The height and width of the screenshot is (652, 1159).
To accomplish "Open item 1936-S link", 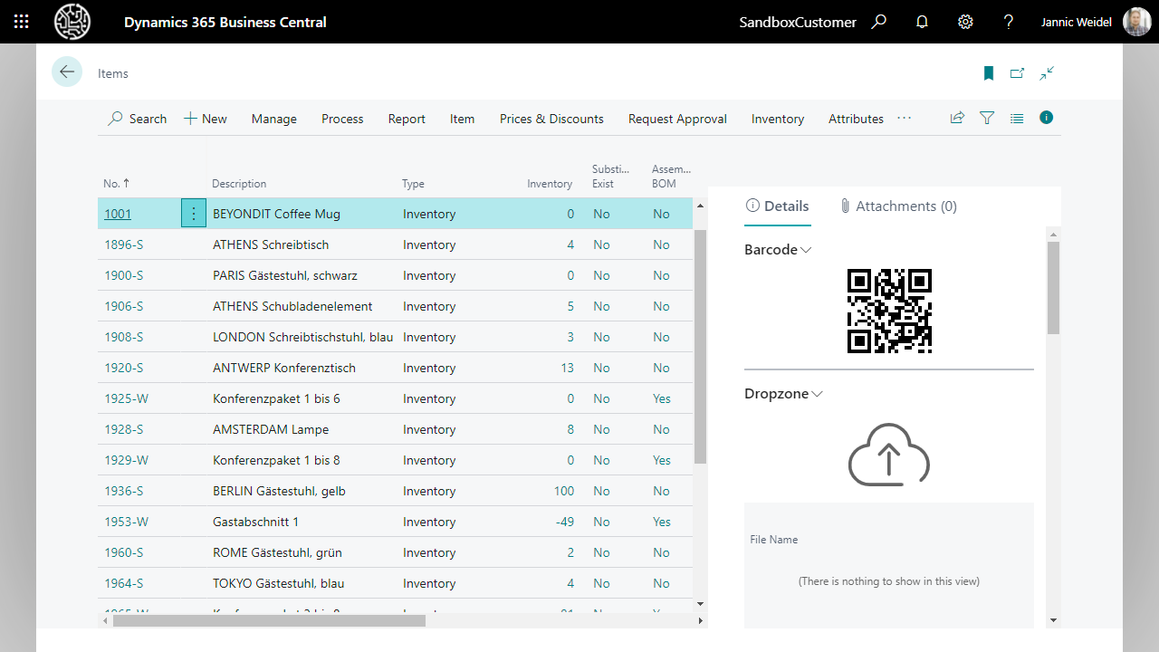I will [x=124, y=491].
